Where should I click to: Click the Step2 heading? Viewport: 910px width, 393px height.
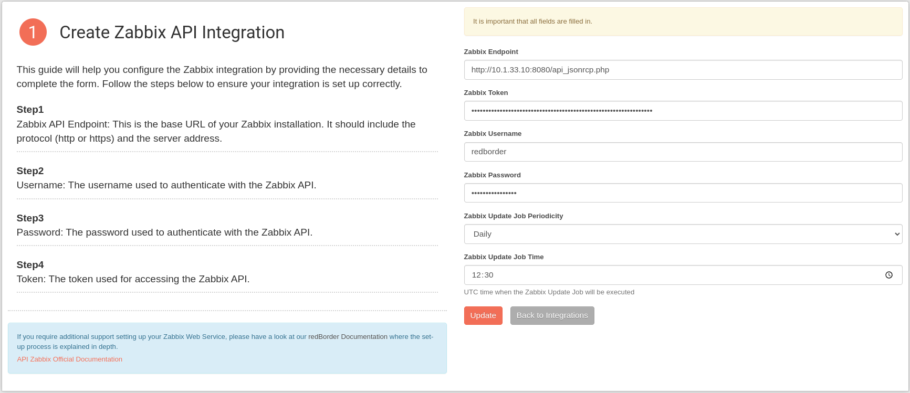click(30, 171)
